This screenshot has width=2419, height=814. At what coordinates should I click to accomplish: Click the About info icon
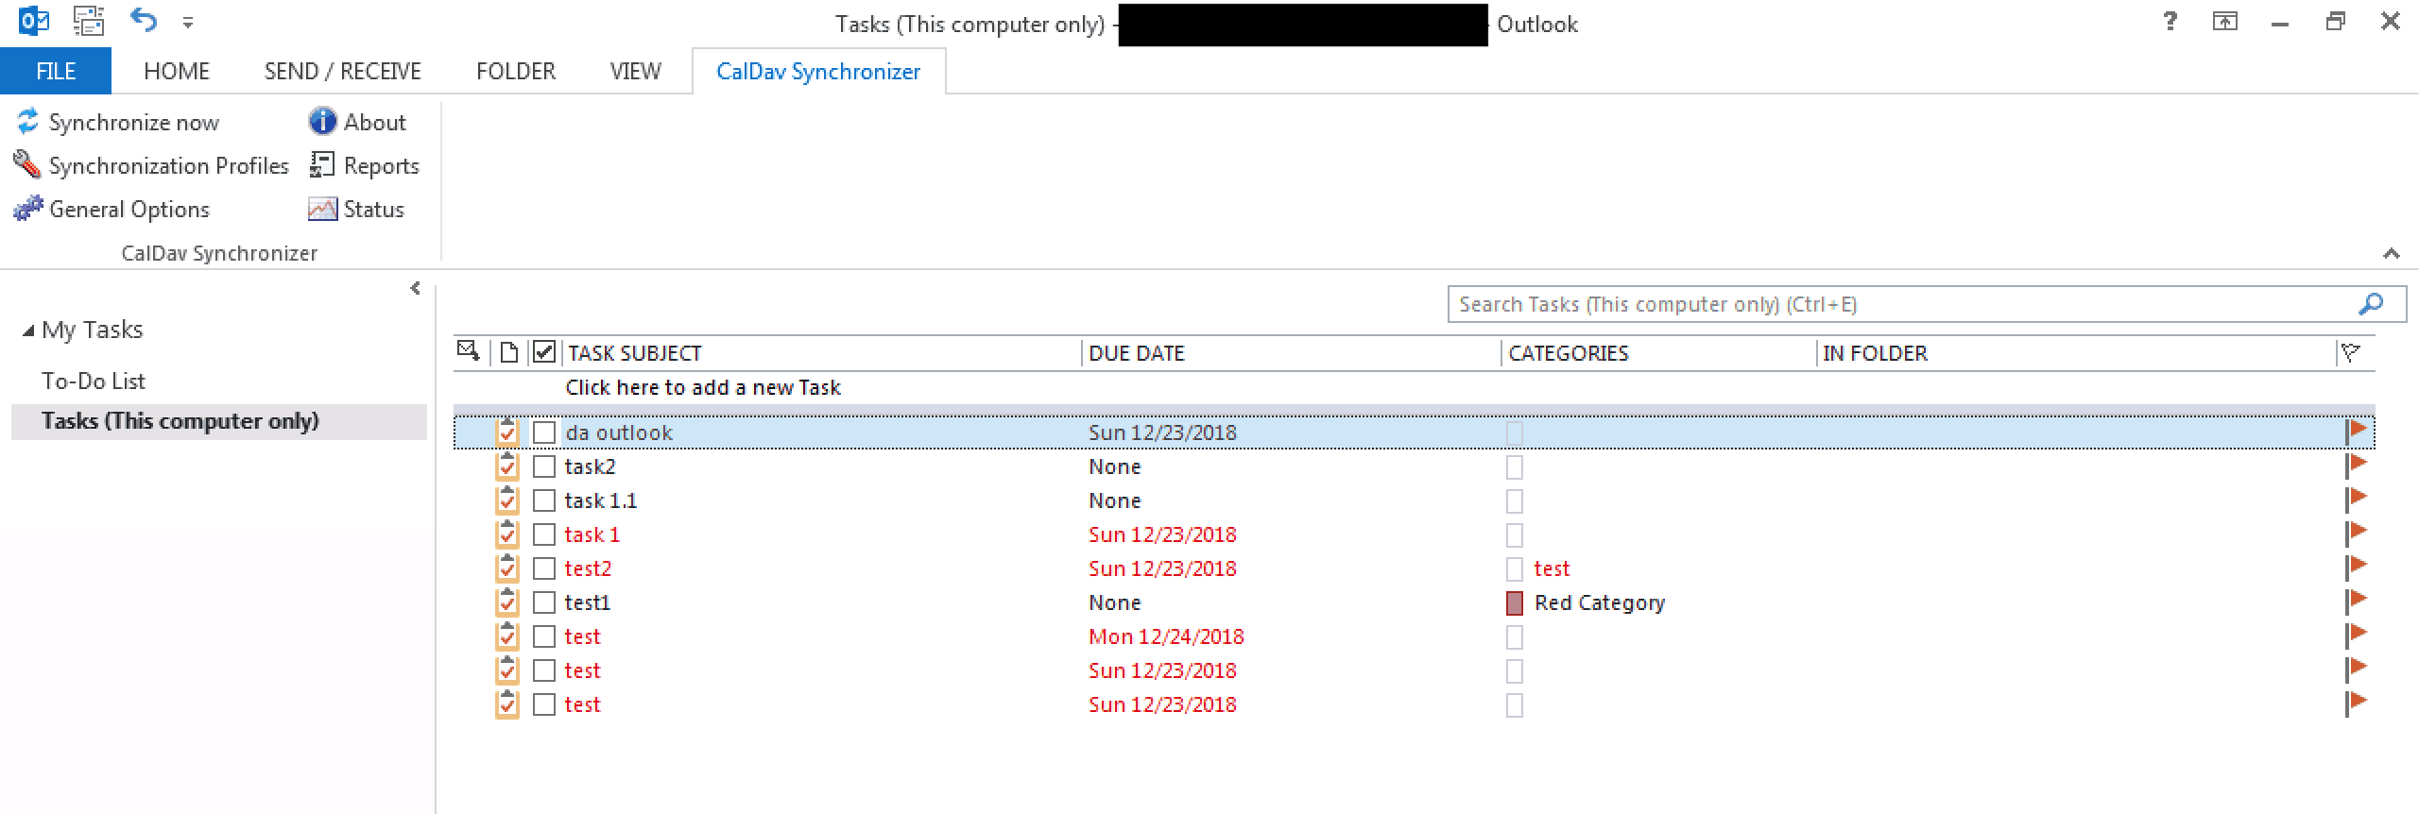click(322, 122)
